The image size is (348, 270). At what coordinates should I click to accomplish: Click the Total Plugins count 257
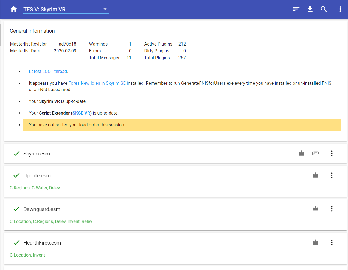pos(182,58)
